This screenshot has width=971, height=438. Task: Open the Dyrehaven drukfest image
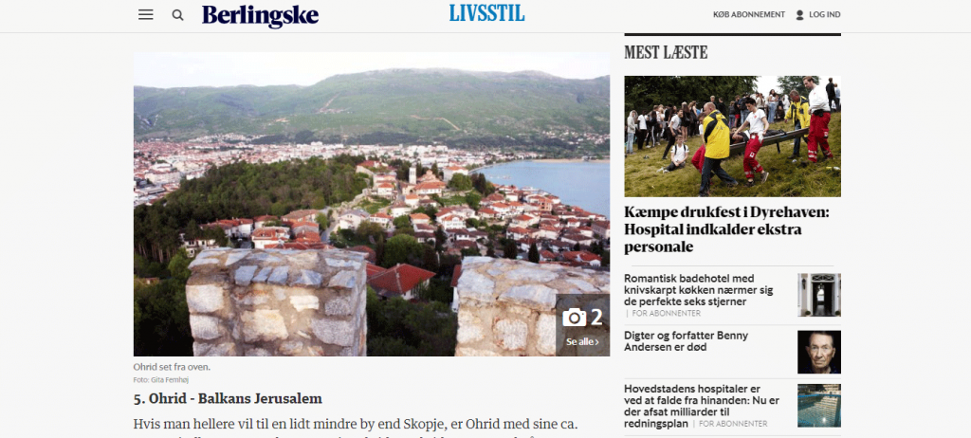[733, 137]
